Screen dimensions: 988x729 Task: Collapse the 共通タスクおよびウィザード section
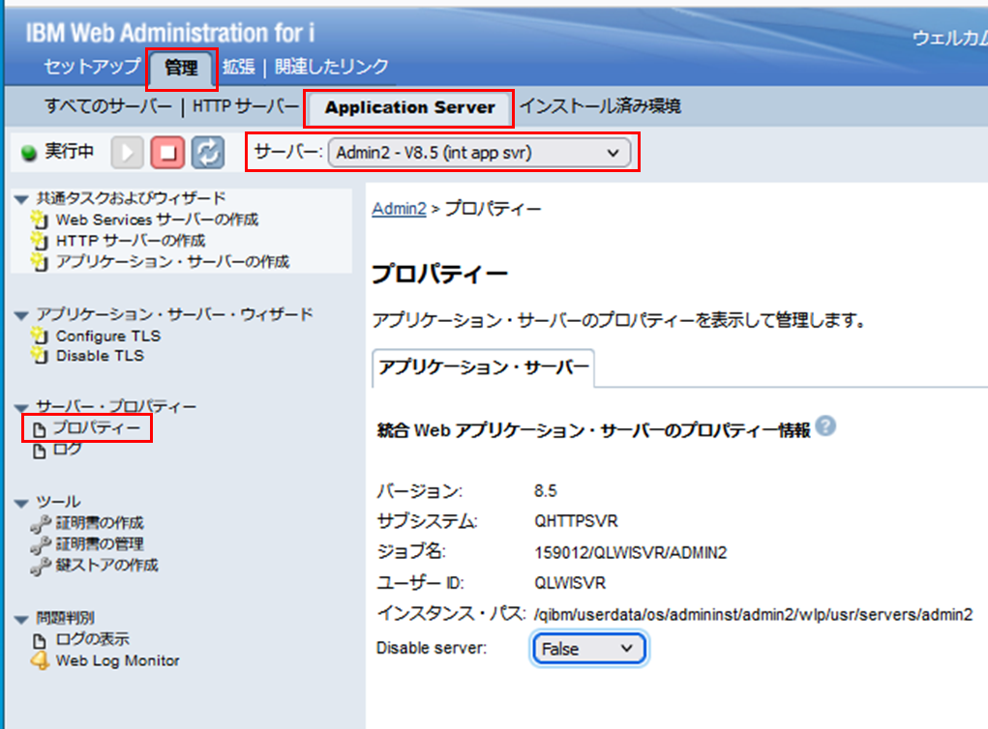pyautogui.click(x=21, y=199)
